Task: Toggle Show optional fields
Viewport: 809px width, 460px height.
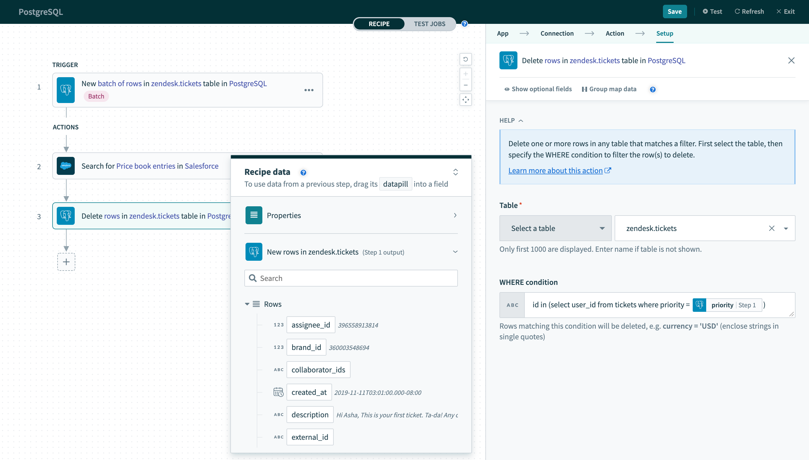Action: click(538, 89)
